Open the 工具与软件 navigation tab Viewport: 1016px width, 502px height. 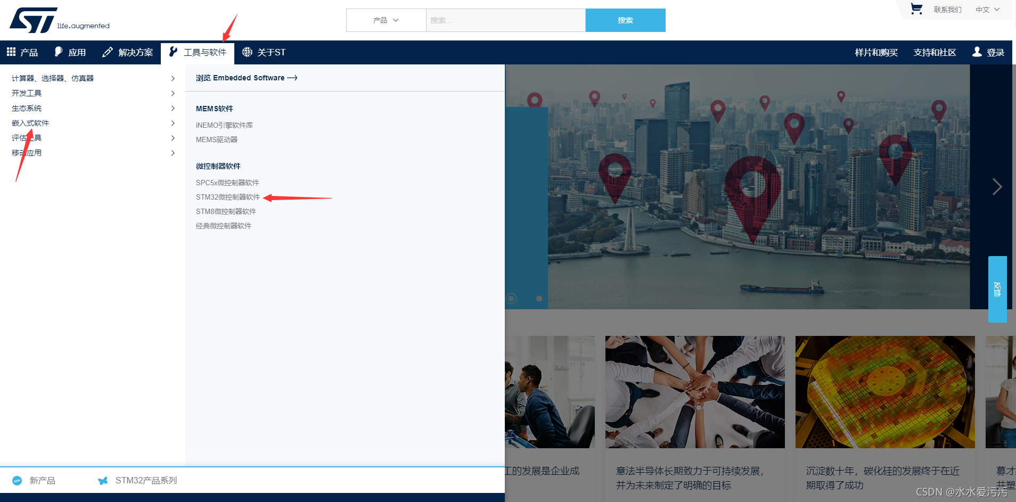click(x=198, y=52)
